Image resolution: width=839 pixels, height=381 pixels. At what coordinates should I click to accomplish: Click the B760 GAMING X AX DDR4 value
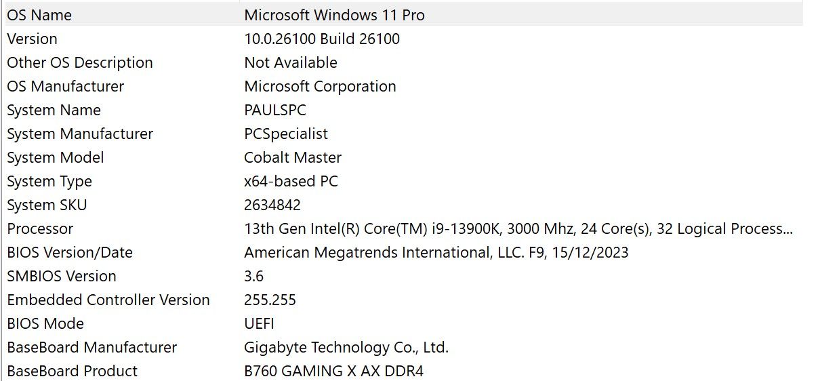pos(333,371)
